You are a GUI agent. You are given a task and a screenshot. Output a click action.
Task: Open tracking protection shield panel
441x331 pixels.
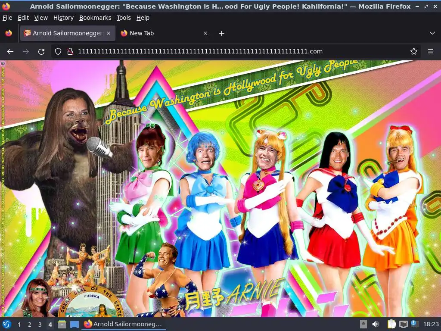(58, 52)
